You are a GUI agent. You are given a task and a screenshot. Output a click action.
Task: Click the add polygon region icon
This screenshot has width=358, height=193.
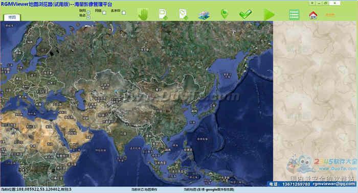pyautogui.click(x=184, y=14)
